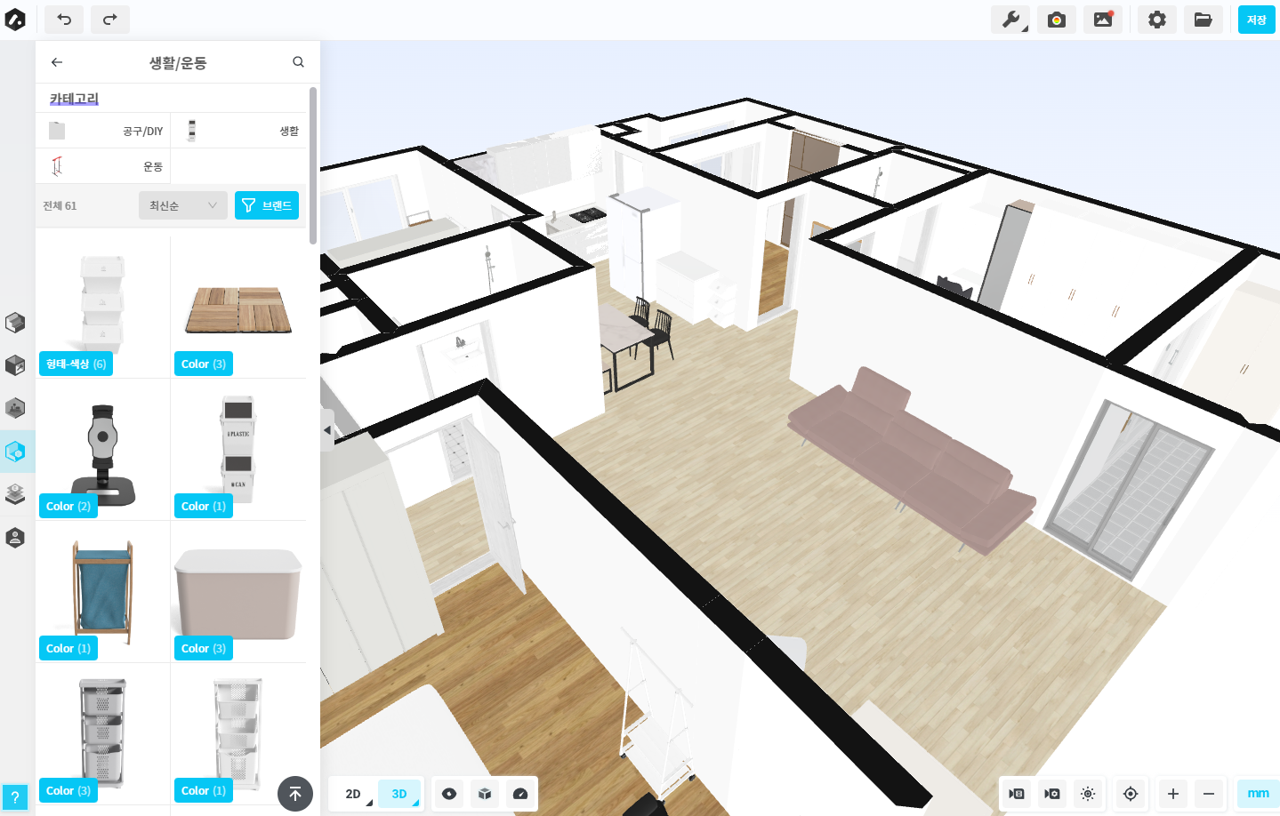Open the rendered image gallery icon
The height and width of the screenshot is (816, 1280).
coord(1103,20)
